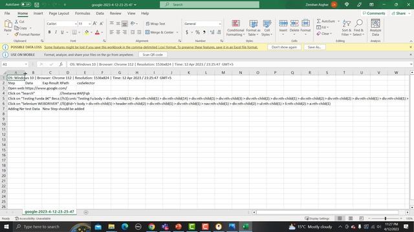The image size is (414, 232).
Task: Decrease font size icon
Action: click(x=101, y=24)
